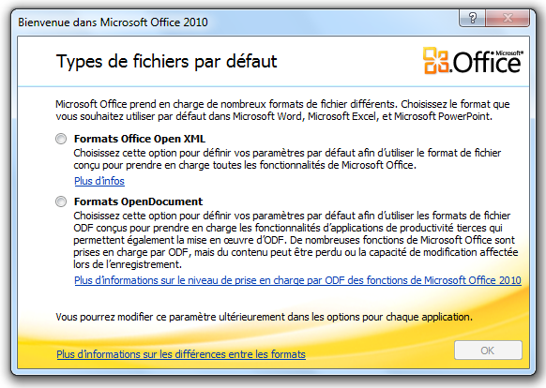Click the note about changing this setting later
The width and height of the screenshot is (546, 388).
pos(264,317)
